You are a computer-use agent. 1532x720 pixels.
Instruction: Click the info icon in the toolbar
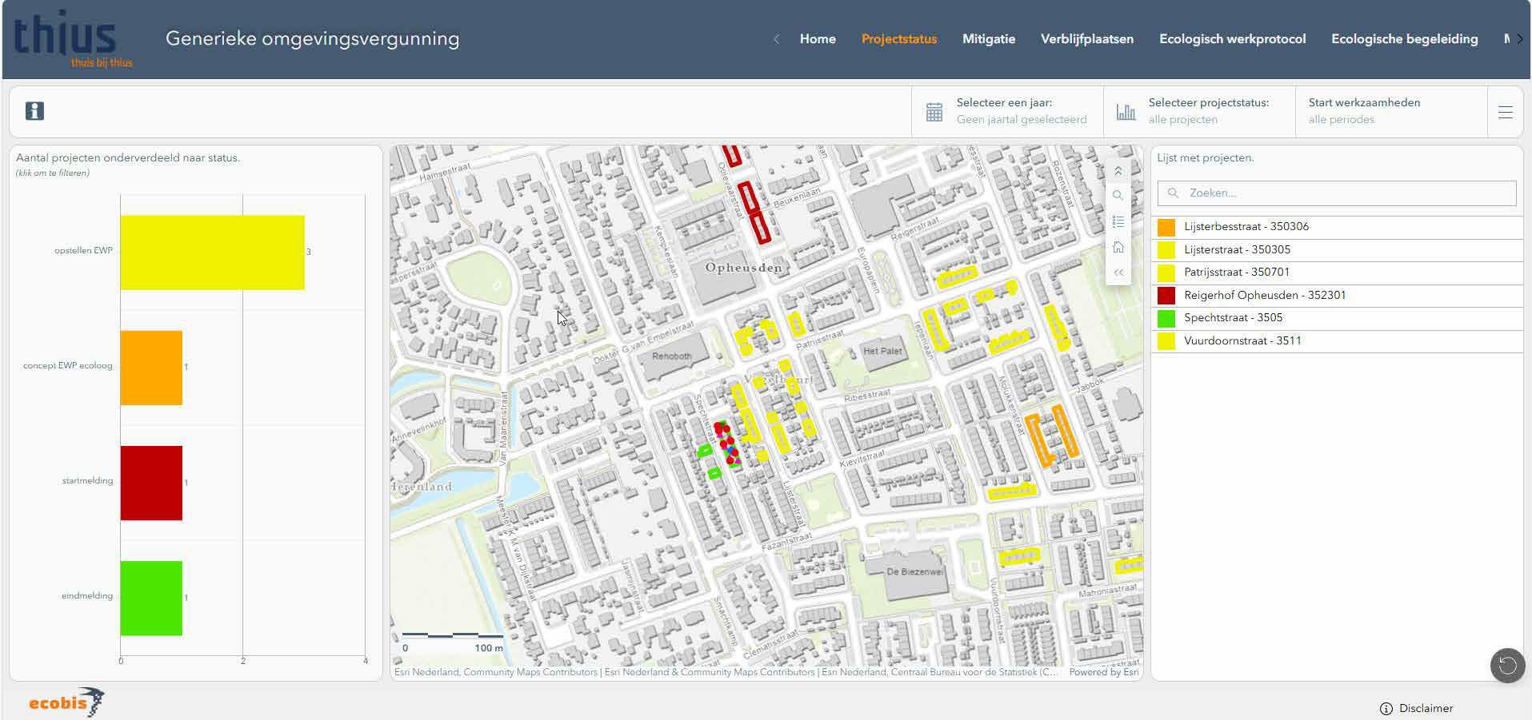pyautogui.click(x=34, y=111)
